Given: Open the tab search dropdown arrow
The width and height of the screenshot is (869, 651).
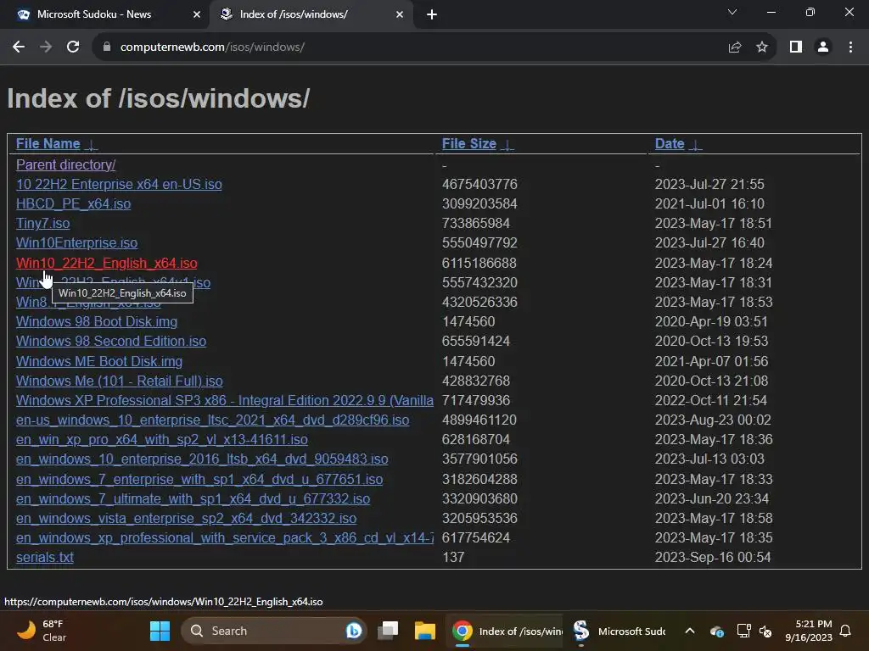Looking at the screenshot, I should 732,12.
